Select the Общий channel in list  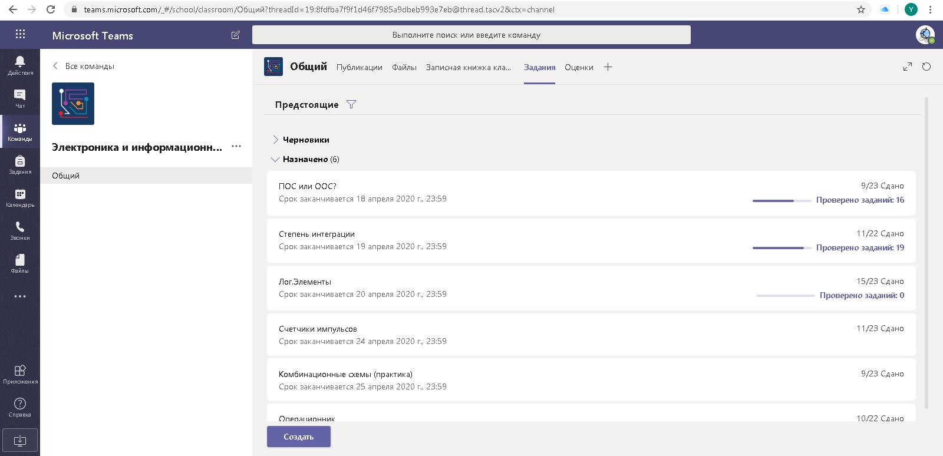coord(146,176)
